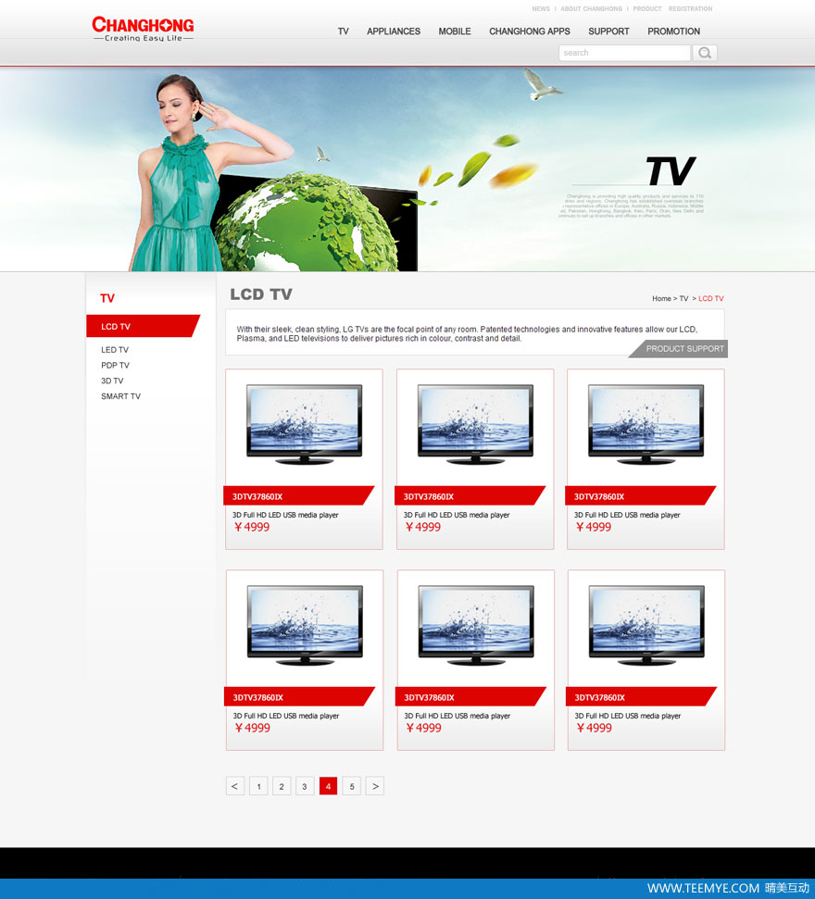The width and height of the screenshot is (815, 899).
Task: Click red LCD TV breadcrumb entry
Action: (x=710, y=299)
